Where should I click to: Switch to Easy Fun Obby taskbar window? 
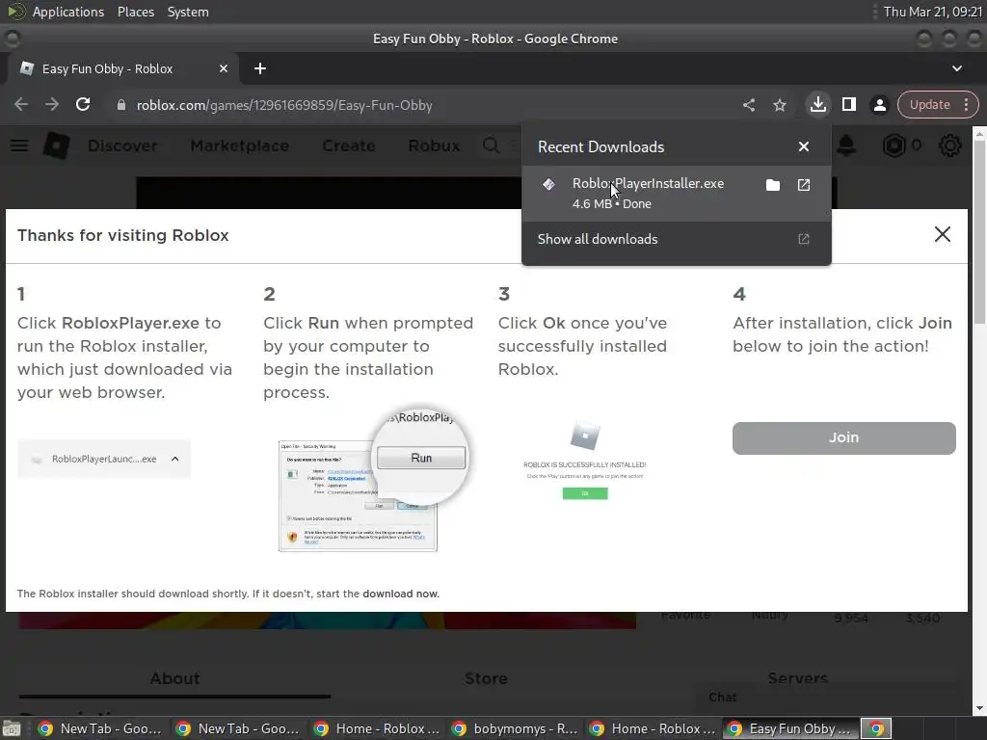[x=790, y=728]
